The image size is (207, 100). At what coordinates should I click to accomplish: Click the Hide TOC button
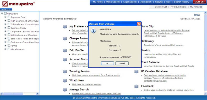pos(6,9)
